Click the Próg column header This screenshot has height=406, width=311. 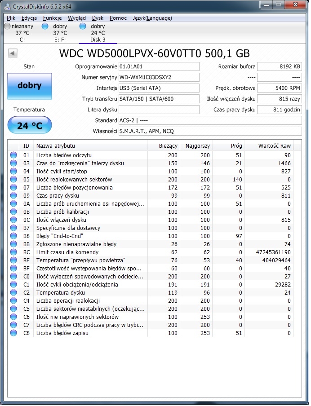pyautogui.click(x=228, y=146)
